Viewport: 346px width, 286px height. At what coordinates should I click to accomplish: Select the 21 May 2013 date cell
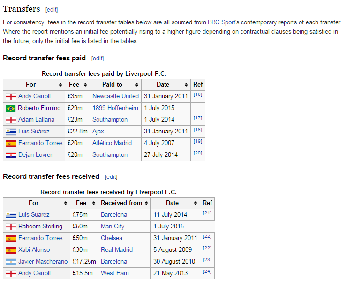(x=175, y=273)
